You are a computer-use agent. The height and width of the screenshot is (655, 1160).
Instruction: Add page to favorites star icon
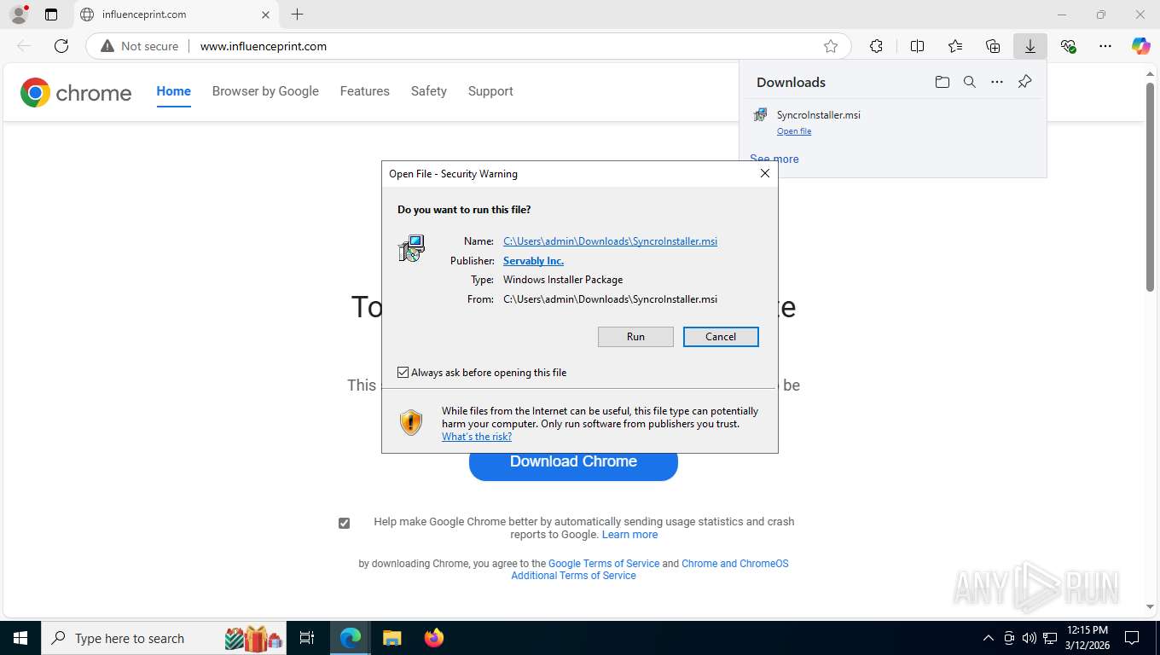[831, 46]
